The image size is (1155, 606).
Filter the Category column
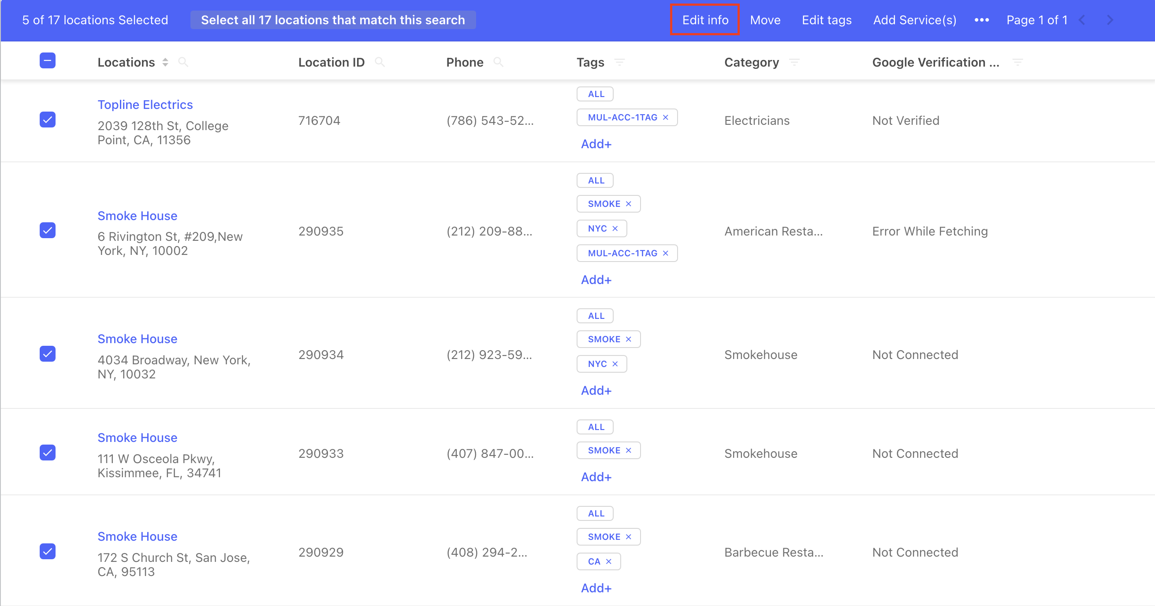coord(794,62)
